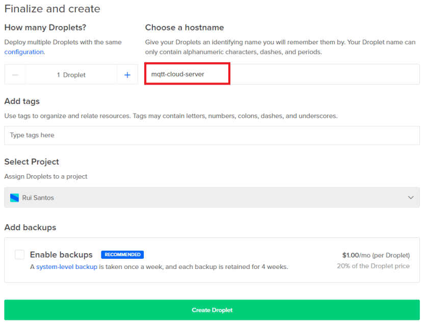Click the Type tags here field

pyautogui.click(x=212, y=135)
